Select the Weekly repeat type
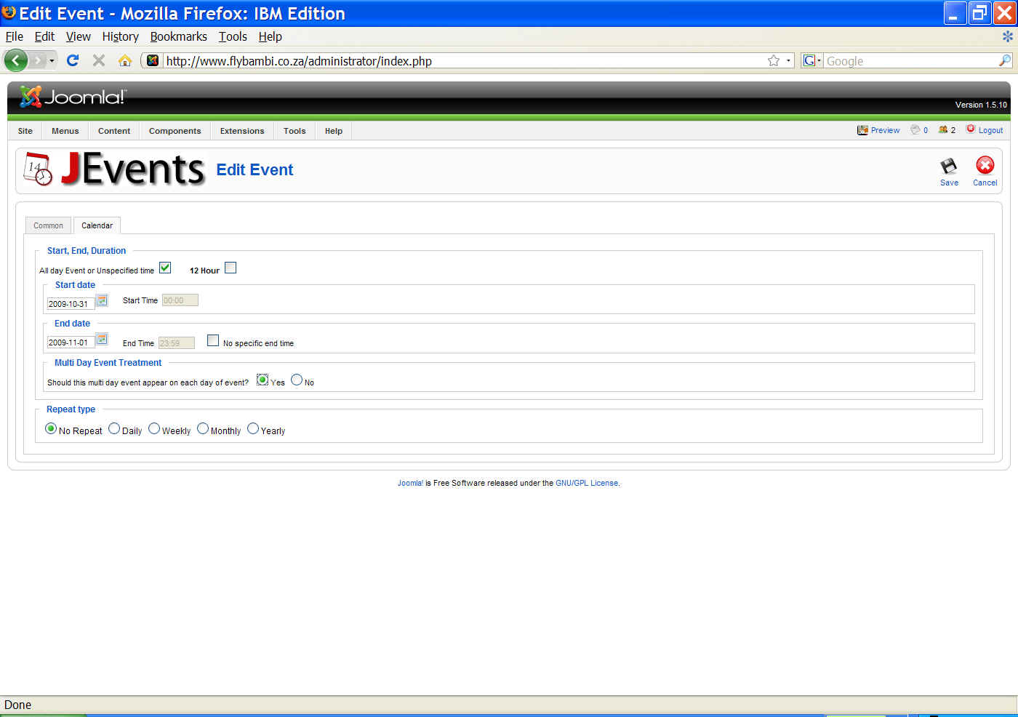 click(x=154, y=429)
